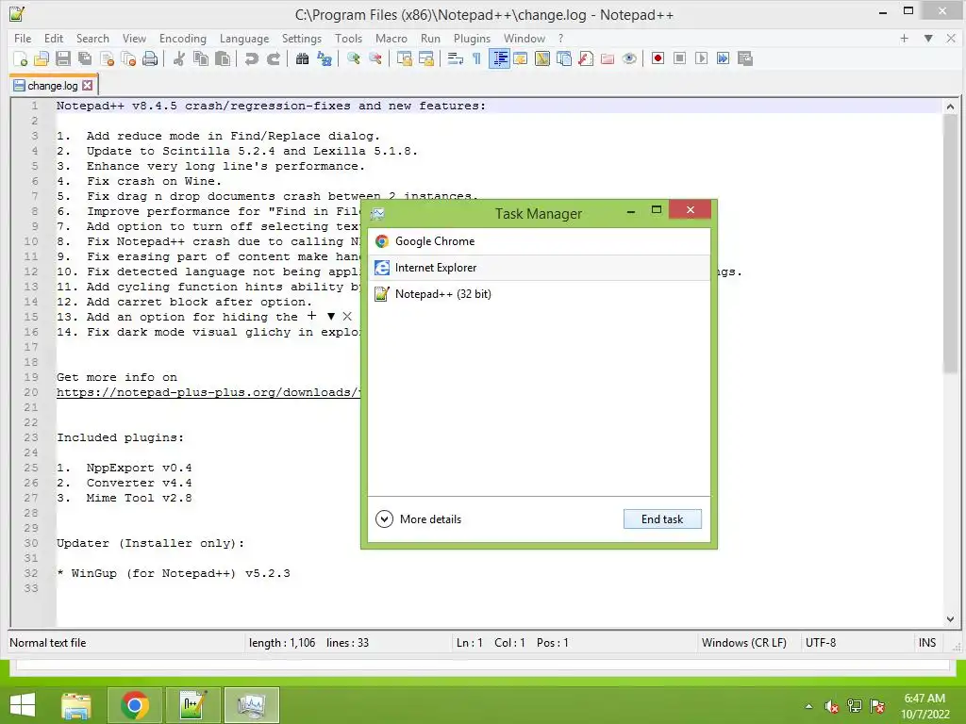Click the Open file toolbar icon
This screenshot has width=966, height=724.
42,58
